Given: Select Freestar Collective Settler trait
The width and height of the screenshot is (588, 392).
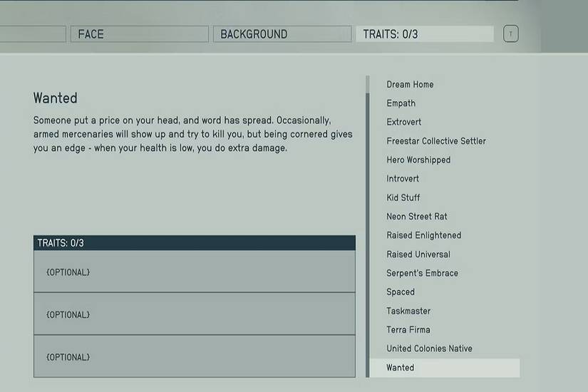Looking at the screenshot, I should coord(436,141).
